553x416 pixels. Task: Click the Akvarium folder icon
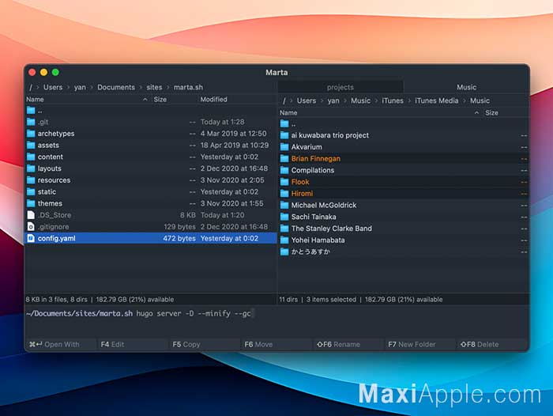pos(284,147)
